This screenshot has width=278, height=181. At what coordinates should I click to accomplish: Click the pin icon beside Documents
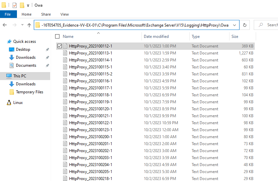47,65
